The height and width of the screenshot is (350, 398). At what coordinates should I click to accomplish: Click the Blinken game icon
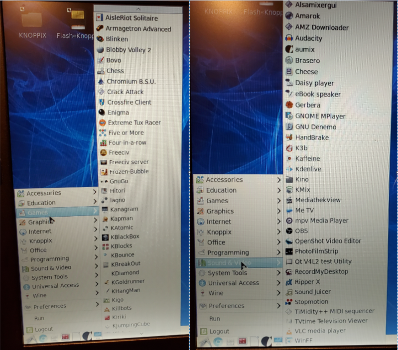(100, 39)
